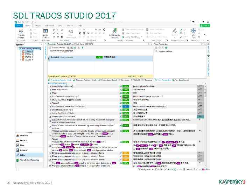
Task: Click the filter icon beside All segments
Action: coord(139,169)
